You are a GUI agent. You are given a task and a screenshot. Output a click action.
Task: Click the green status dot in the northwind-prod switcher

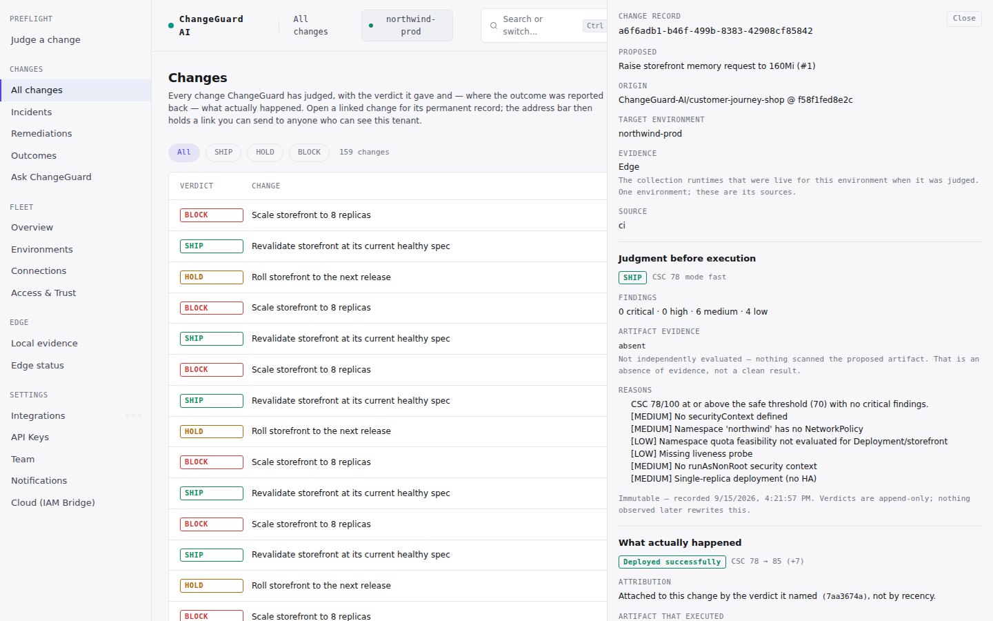click(371, 26)
